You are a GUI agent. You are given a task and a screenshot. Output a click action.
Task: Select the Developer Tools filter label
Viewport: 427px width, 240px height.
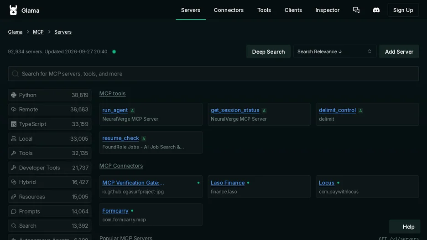pos(40,168)
